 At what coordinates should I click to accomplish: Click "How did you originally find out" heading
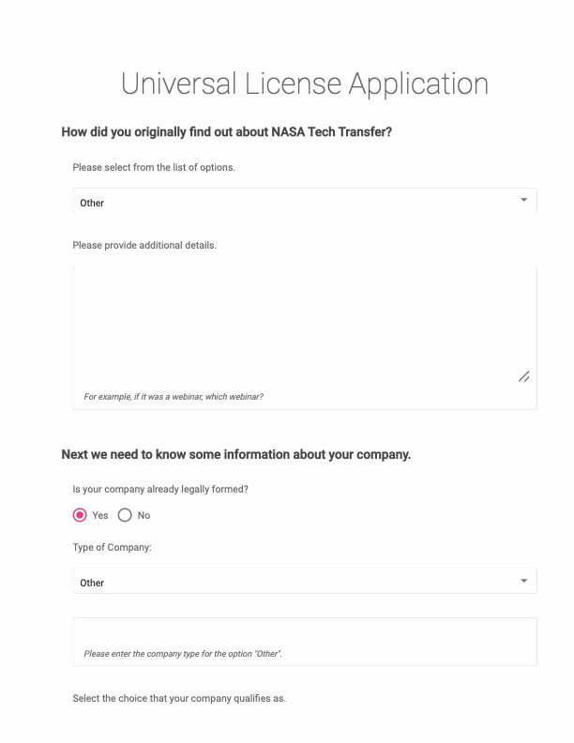click(x=226, y=131)
